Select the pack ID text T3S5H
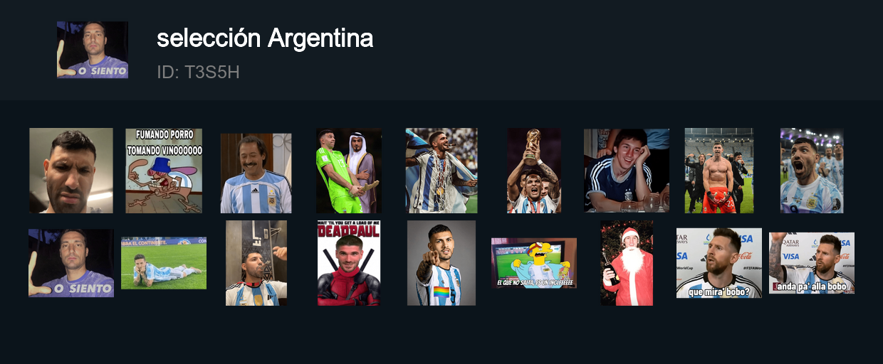 click(x=198, y=72)
